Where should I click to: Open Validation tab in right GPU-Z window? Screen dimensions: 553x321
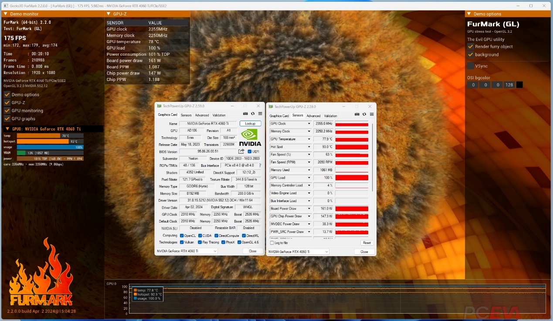[330, 116]
